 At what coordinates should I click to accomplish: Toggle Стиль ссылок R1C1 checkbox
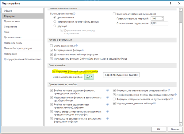pyautogui.click(x=51, y=46)
